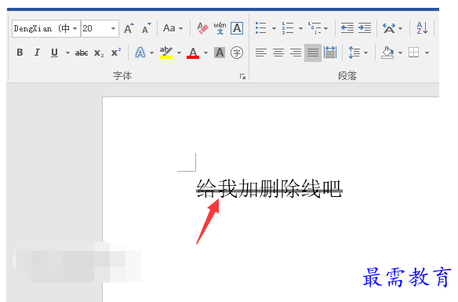Viewport: 458px width, 302px height.
Task: Center the paragraph text
Action: pos(278,53)
